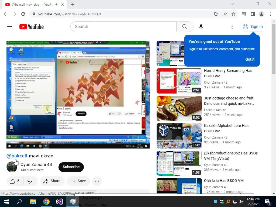Screen dimensions: 276x207
Task: Focus the YouTube Search field
Action: 123,27
